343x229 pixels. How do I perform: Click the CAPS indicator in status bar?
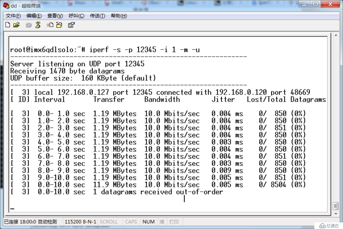click(131, 222)
